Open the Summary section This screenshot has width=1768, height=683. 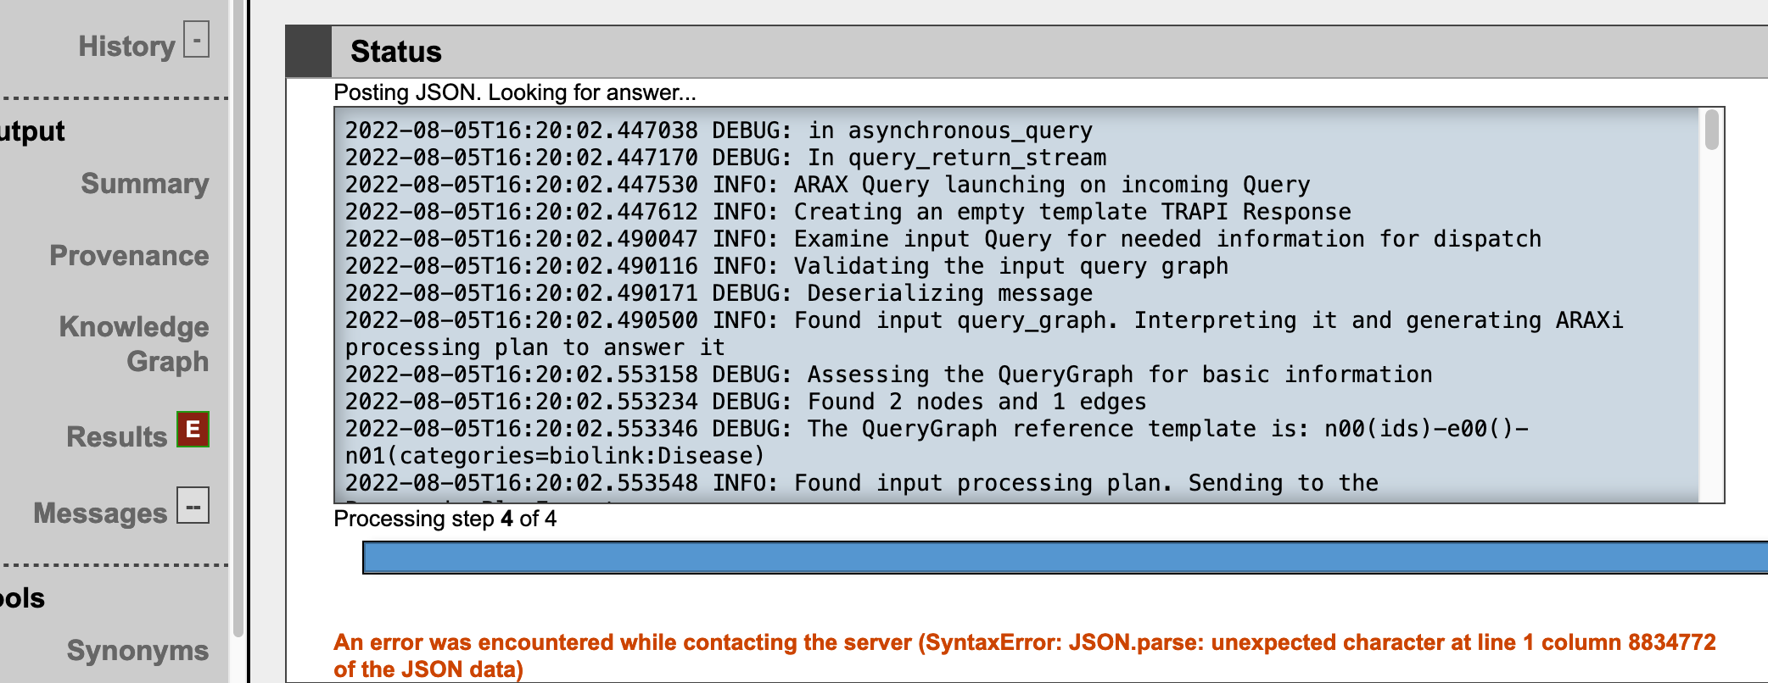click(145, 184)
